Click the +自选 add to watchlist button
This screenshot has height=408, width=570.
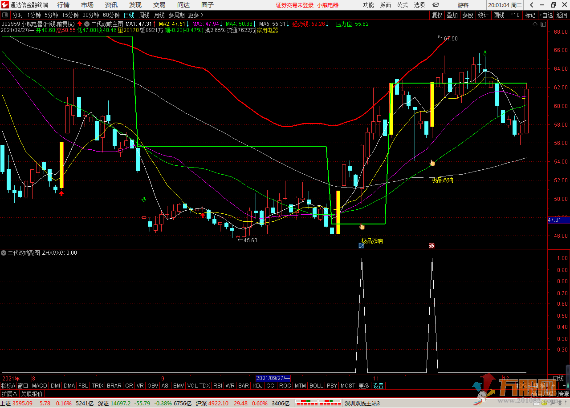[546, 15]
